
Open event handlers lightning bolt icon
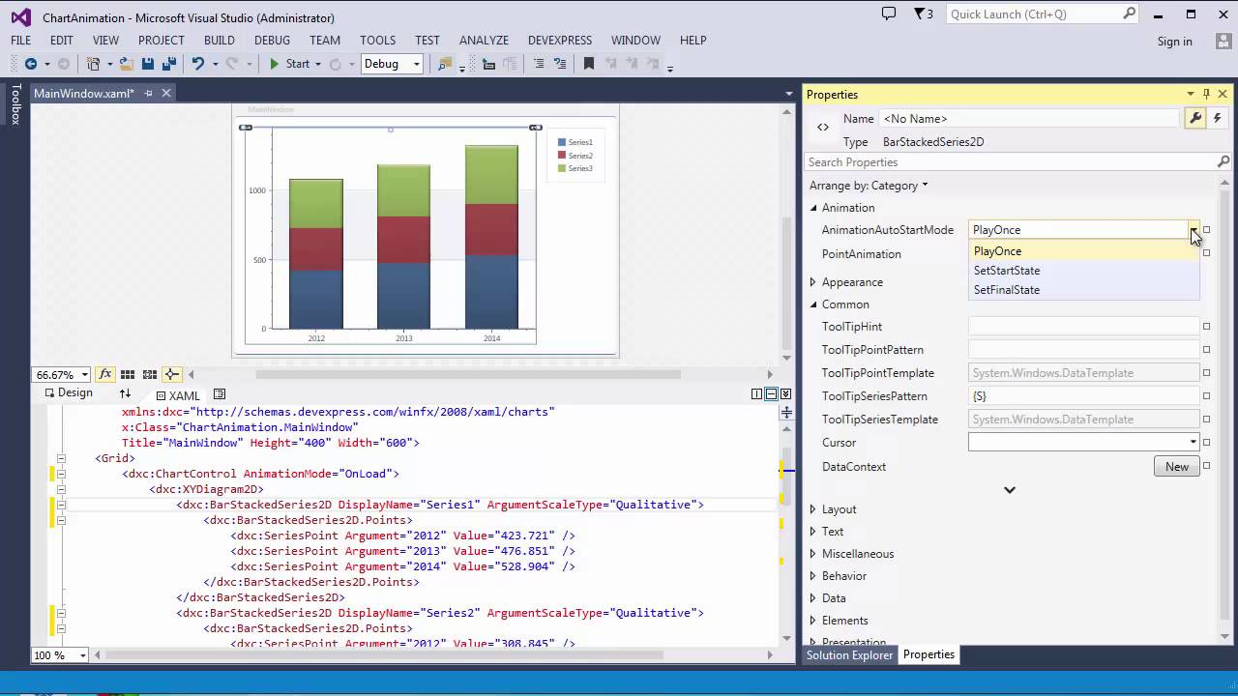(x=1217, y=118)
